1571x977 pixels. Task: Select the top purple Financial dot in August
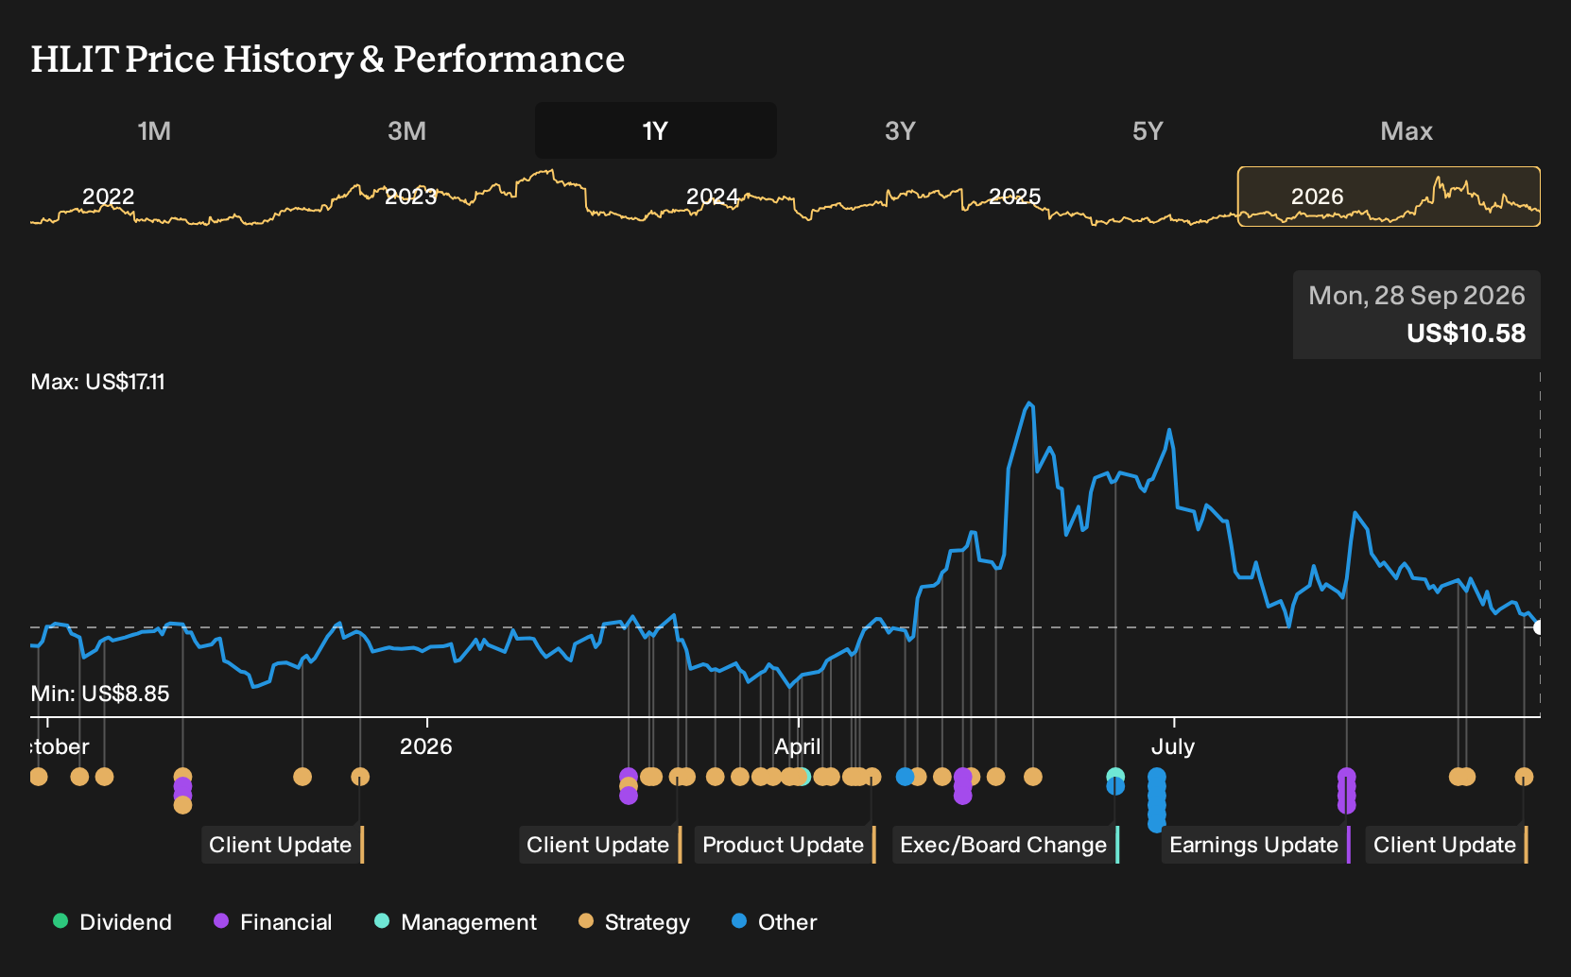click(1347, 777)
